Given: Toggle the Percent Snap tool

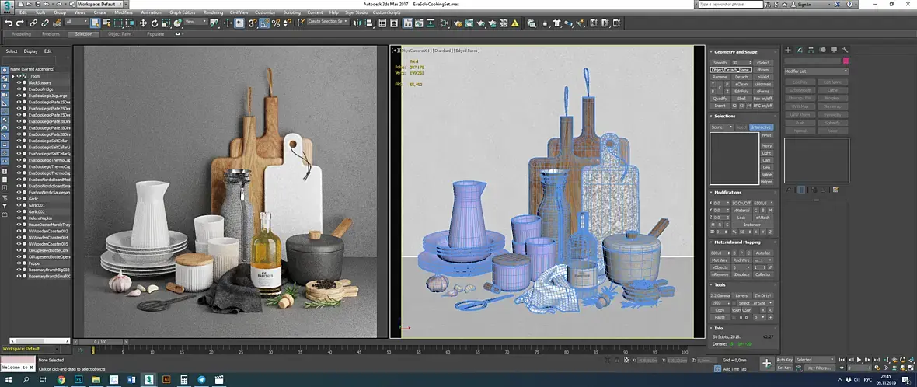Looking at the screenshot, I should 277,23.
